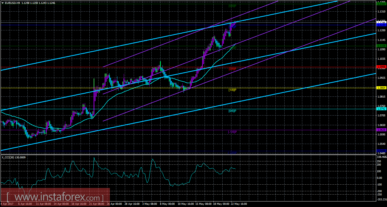
Task: Select the [2/8]P Murrey level label
Action: click(232, 69)
